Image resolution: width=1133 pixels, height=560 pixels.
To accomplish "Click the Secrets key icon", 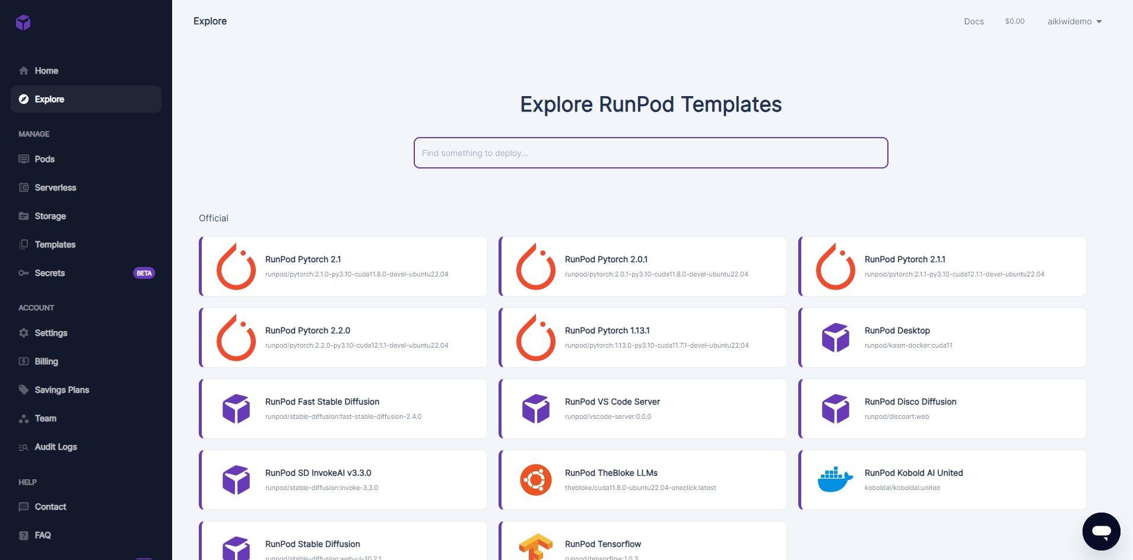I will pos(24,273).
